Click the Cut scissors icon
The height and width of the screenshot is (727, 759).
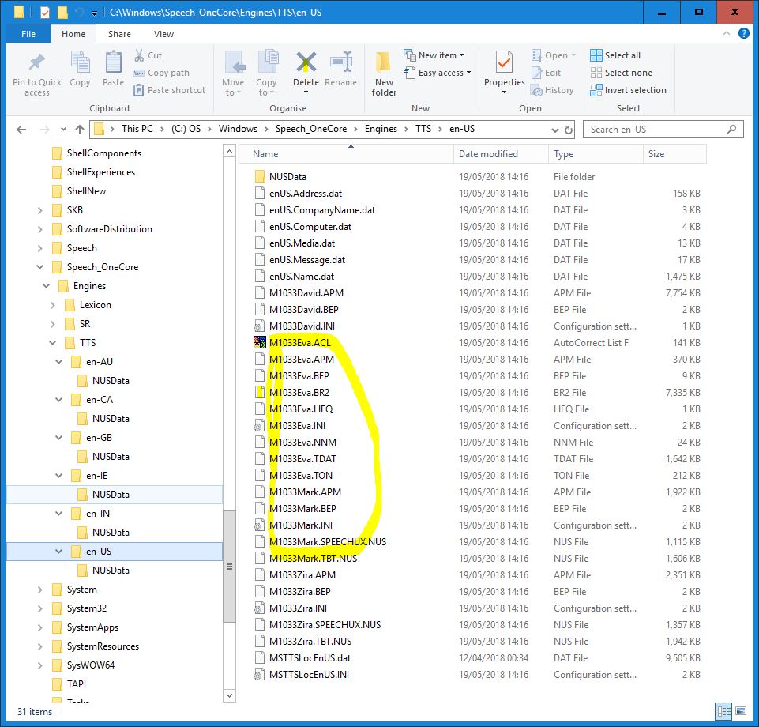point(139,55)
